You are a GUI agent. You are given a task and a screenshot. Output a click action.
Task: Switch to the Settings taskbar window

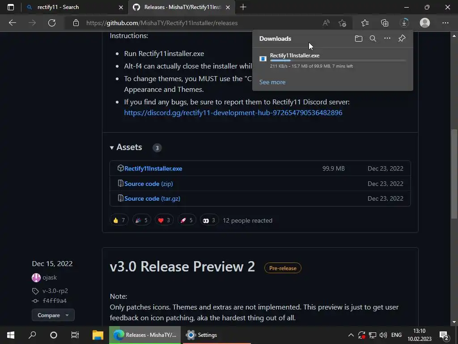click(x=217, y=335)
